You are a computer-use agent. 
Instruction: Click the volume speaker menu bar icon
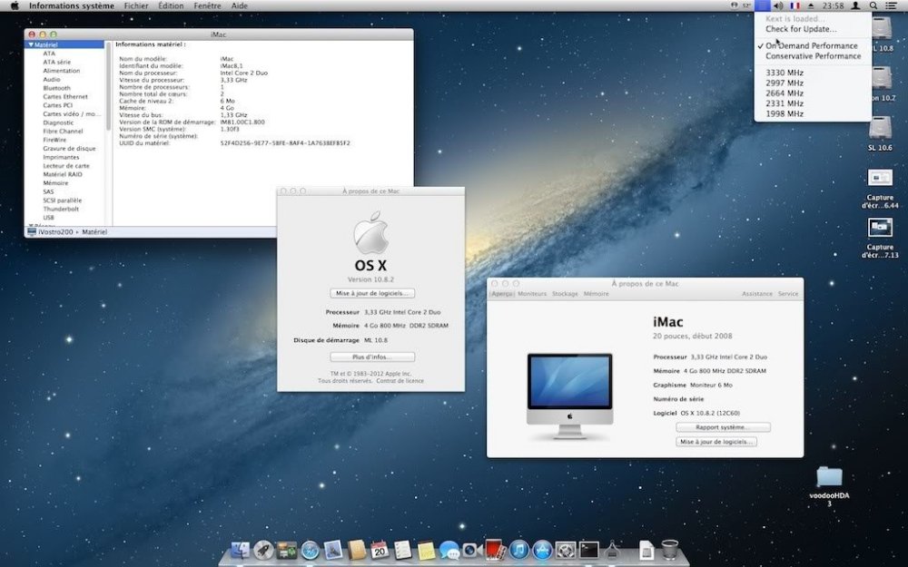pyautogui.click(x=778, y=5)
